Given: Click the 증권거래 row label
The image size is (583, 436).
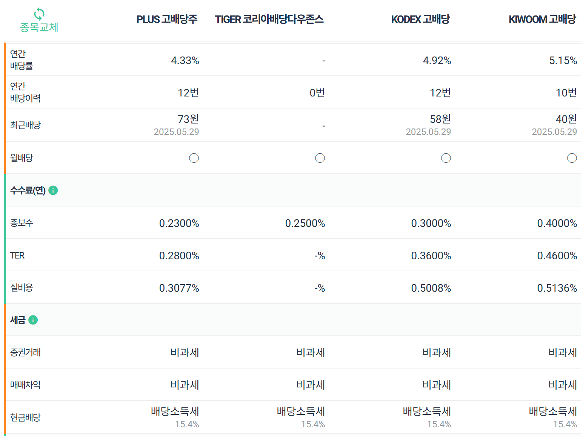Looking at the screenshot, I should [x=25, y=352].
